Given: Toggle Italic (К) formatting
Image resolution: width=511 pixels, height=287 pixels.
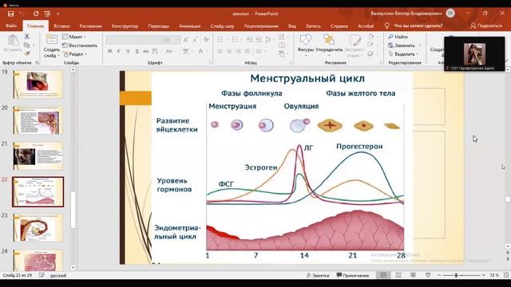Looking at the screenshot, I should coord(119,51).
